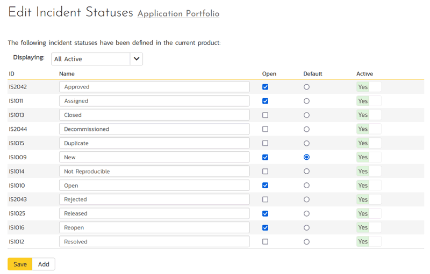Deactivate the Not Reproducible status toggle
The width and height of the screenshot is (430, 274).
(x=369, y=172)
